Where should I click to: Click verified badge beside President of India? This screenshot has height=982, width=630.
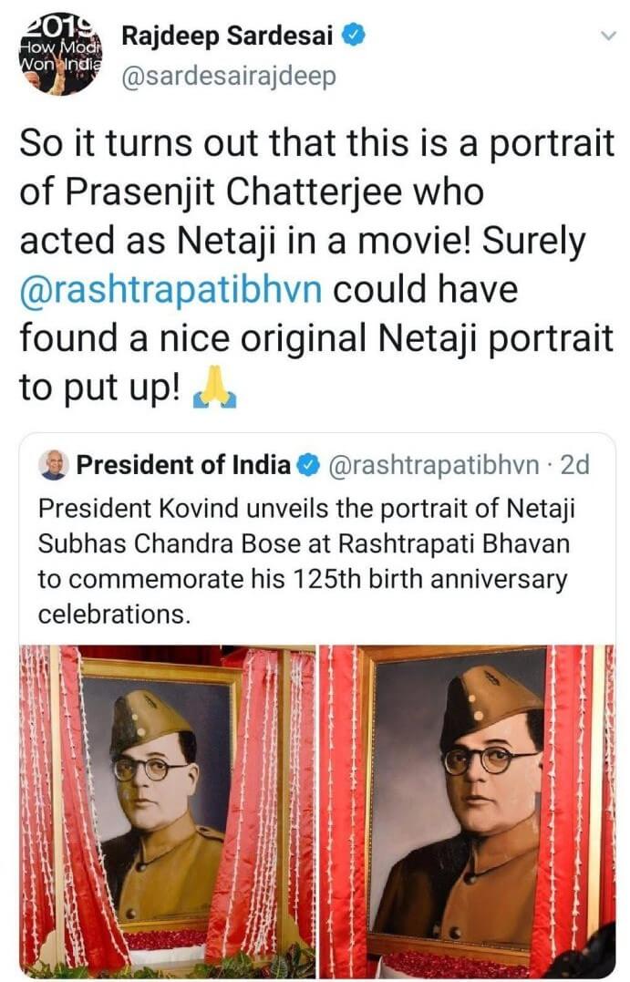pos(308,466)
